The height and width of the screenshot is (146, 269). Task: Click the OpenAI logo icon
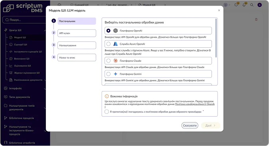click(x=115, y=31)
